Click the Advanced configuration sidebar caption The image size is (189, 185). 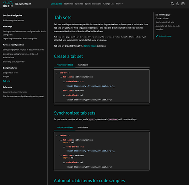tap(13, 45)
